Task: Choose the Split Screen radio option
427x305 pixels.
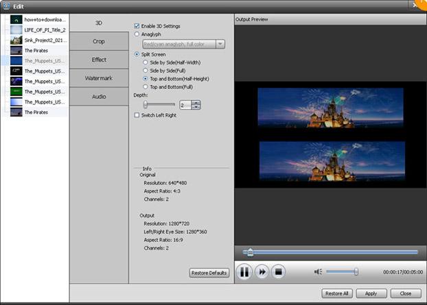Action: point(137,54)
